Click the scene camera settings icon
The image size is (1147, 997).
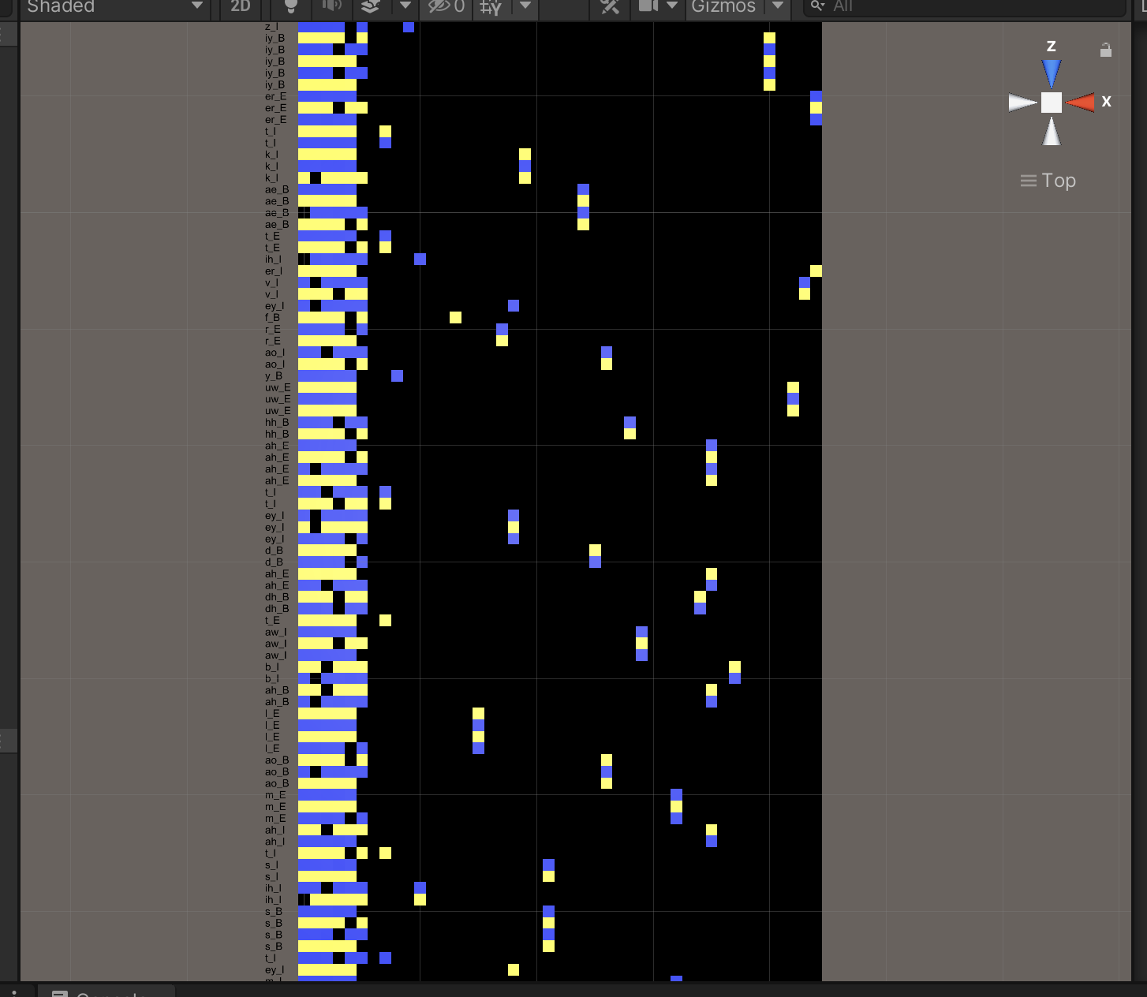click(648, 6)
